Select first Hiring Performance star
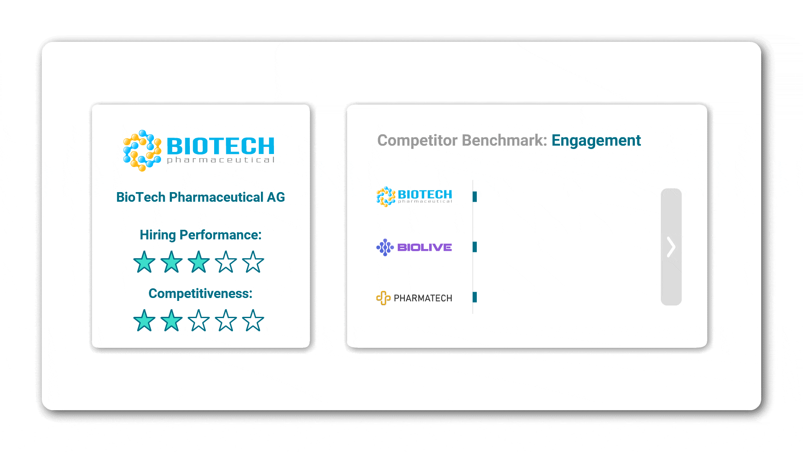 (144, 262)
